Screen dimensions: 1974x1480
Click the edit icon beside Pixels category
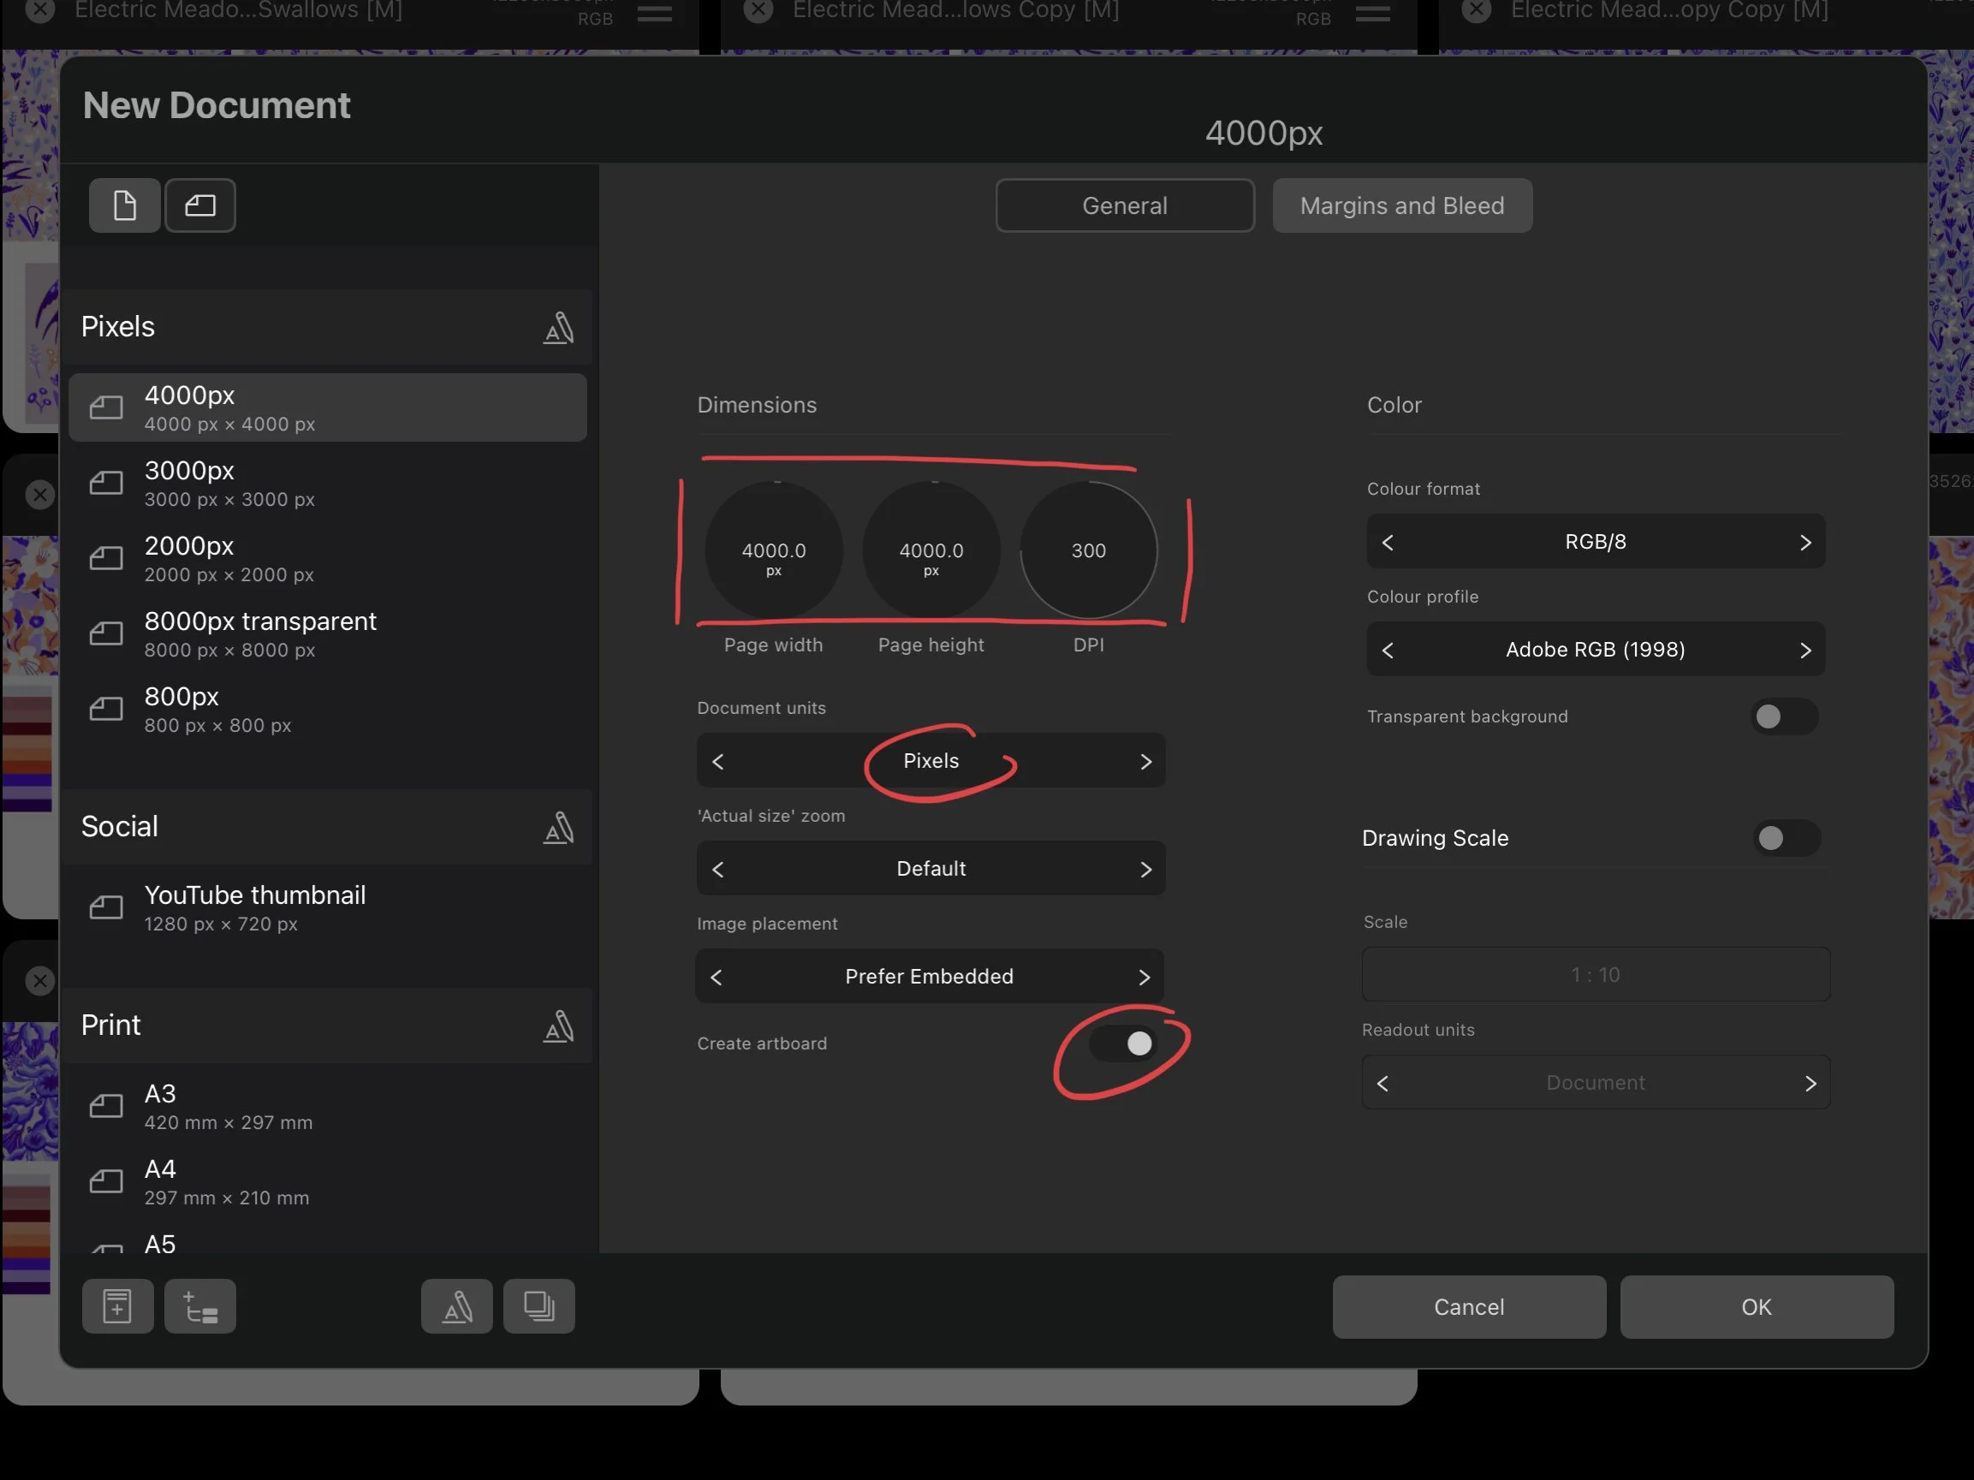coord(559,327)
